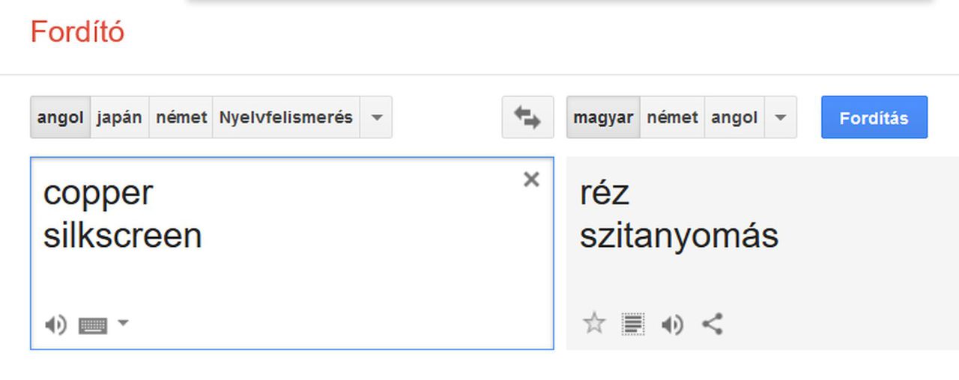Clear the source text with X
959x380 pixels.
coord(531,180)
